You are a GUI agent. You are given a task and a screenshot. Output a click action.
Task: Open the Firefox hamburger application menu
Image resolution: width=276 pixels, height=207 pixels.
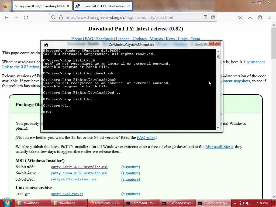click(270, 17)
